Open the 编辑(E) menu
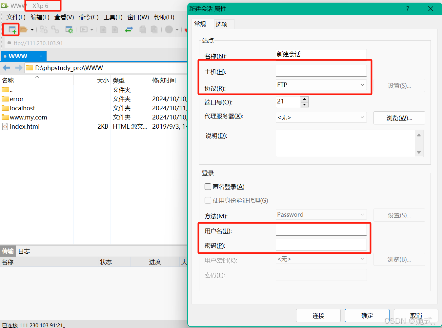The width and height of the screenshot is (442, 328). coord(40,17)
